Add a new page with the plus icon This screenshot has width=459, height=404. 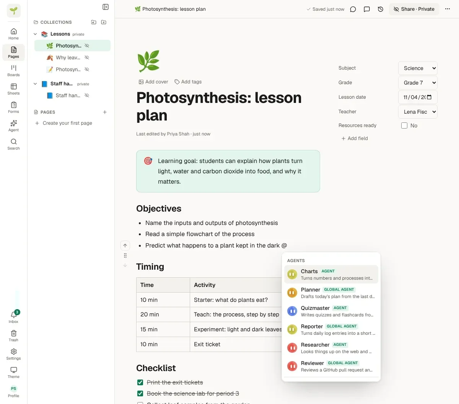[105, 112]
